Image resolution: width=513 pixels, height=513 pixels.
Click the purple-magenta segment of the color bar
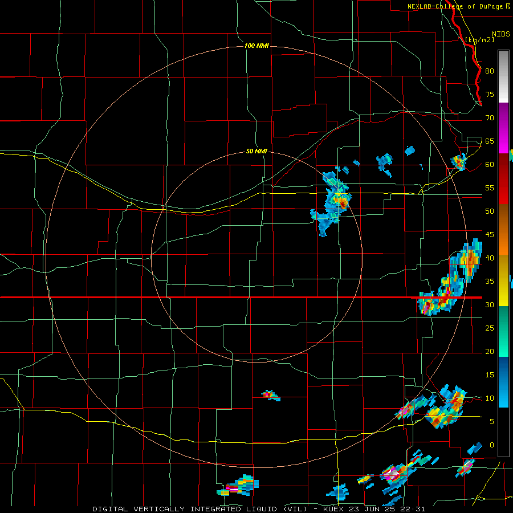point(503,128)
